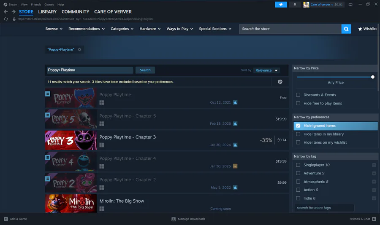Exclude the Atmospheric tag with minus icon
The image size is (380, 225).
point(374,182)
